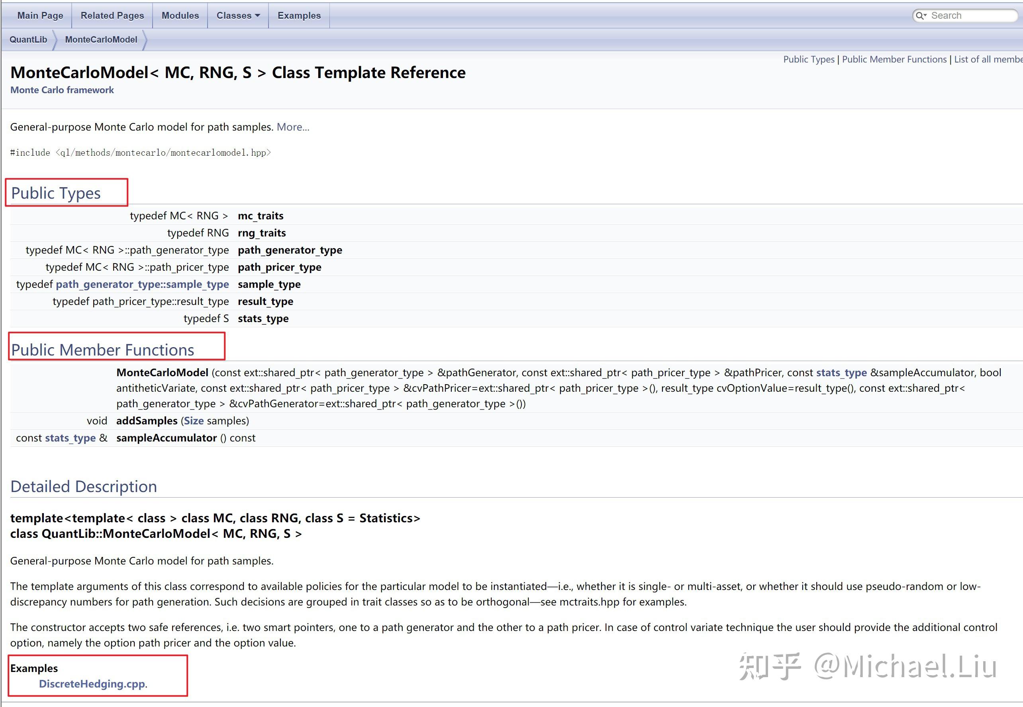Screen dimensions: 1023x707
Task: Open the Modules tab
Action: tap(180, 16)
